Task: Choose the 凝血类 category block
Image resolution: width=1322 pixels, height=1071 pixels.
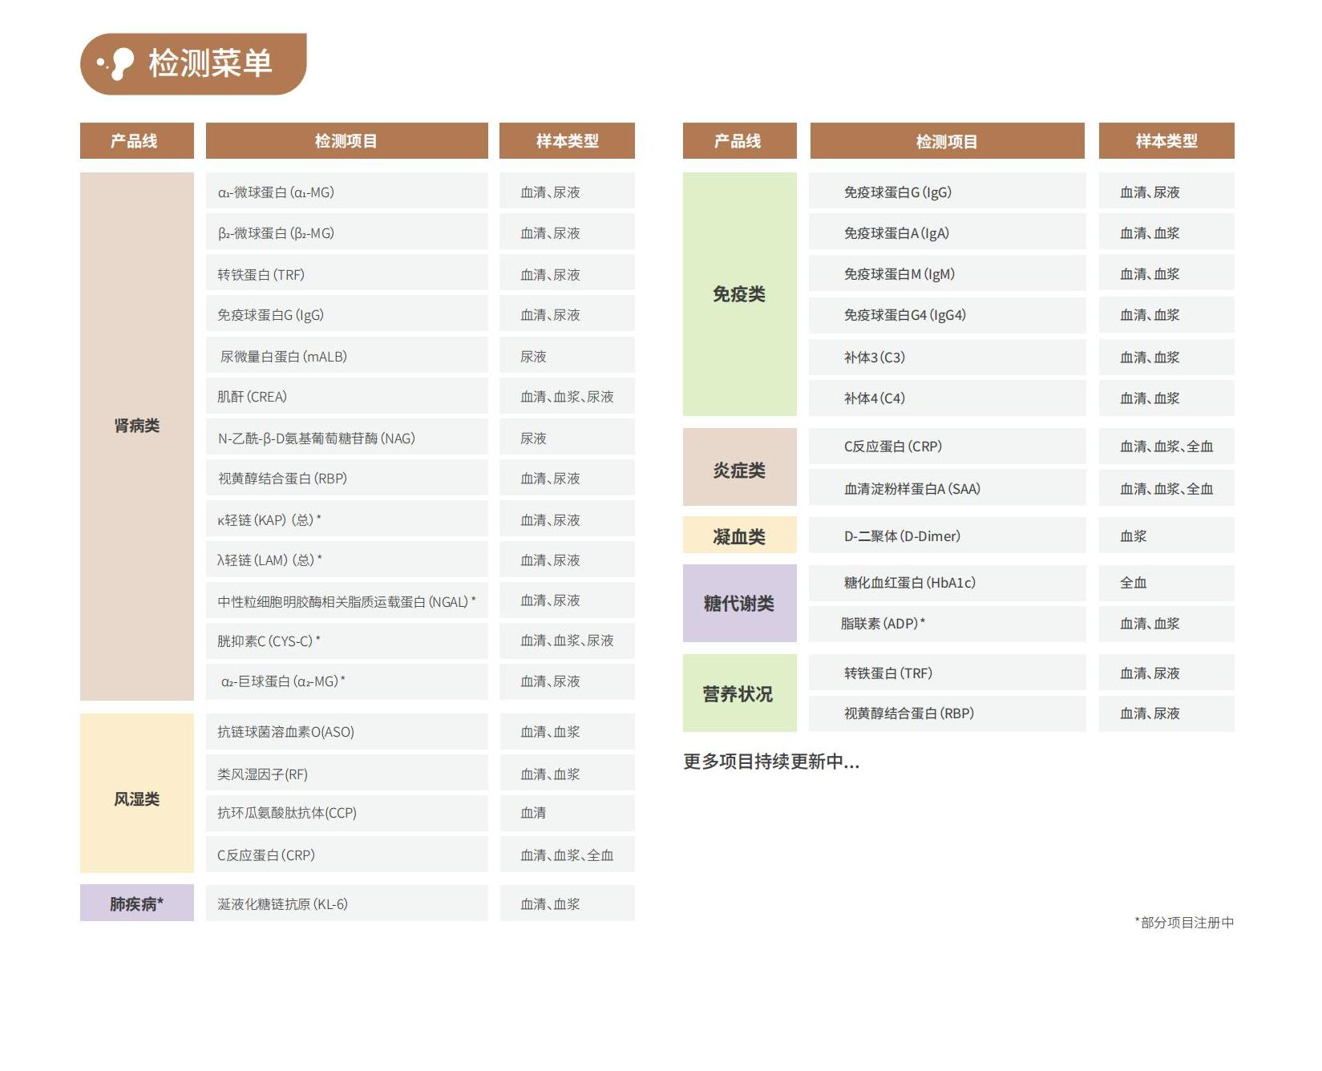Action: (739, 536)
